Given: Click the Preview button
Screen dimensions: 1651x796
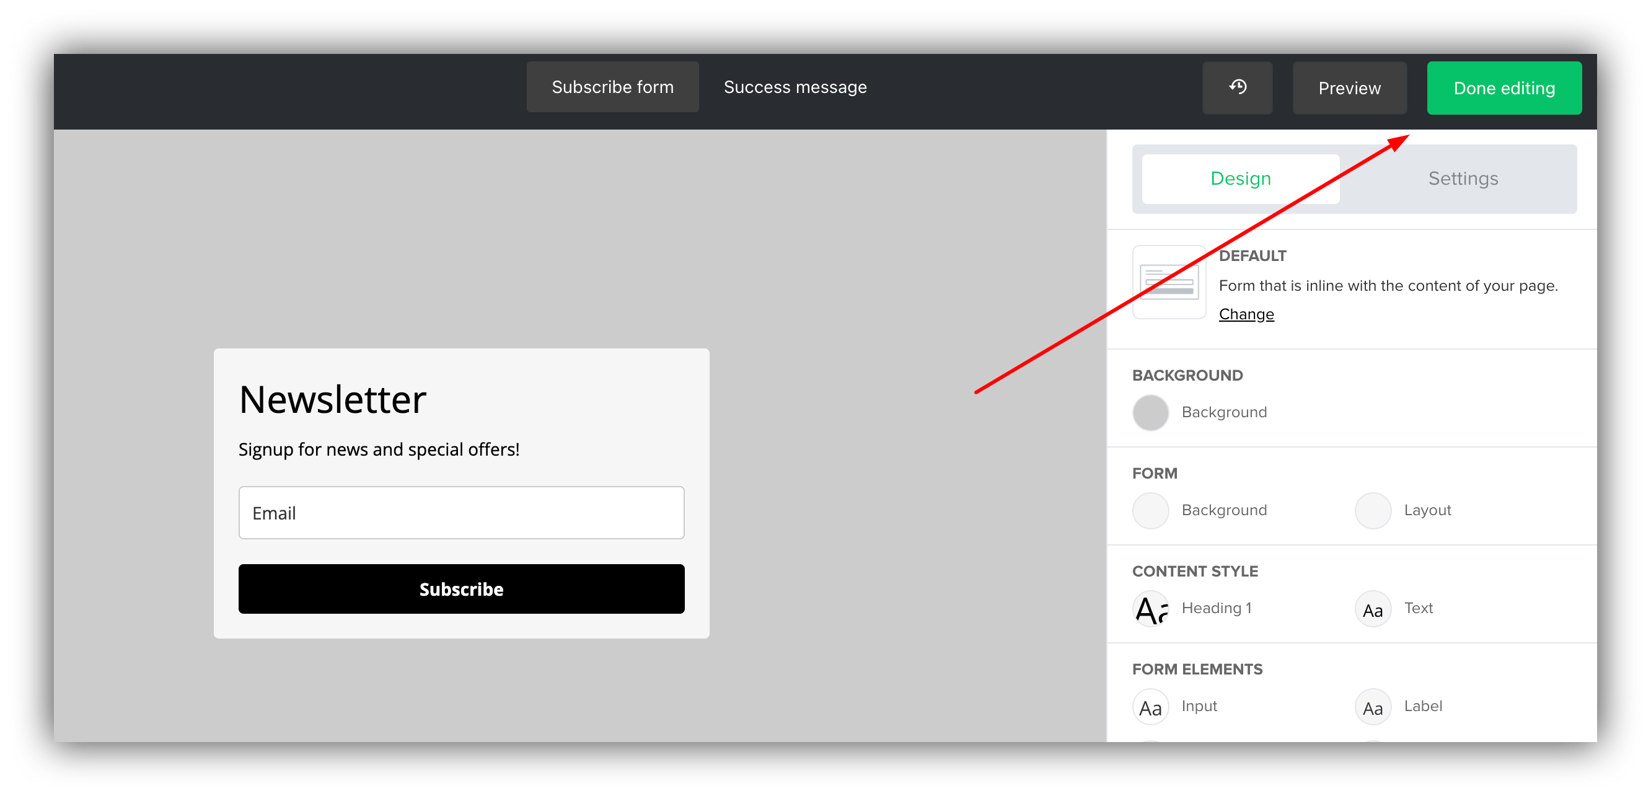Looking at the screenshot, I should 1349,88.
